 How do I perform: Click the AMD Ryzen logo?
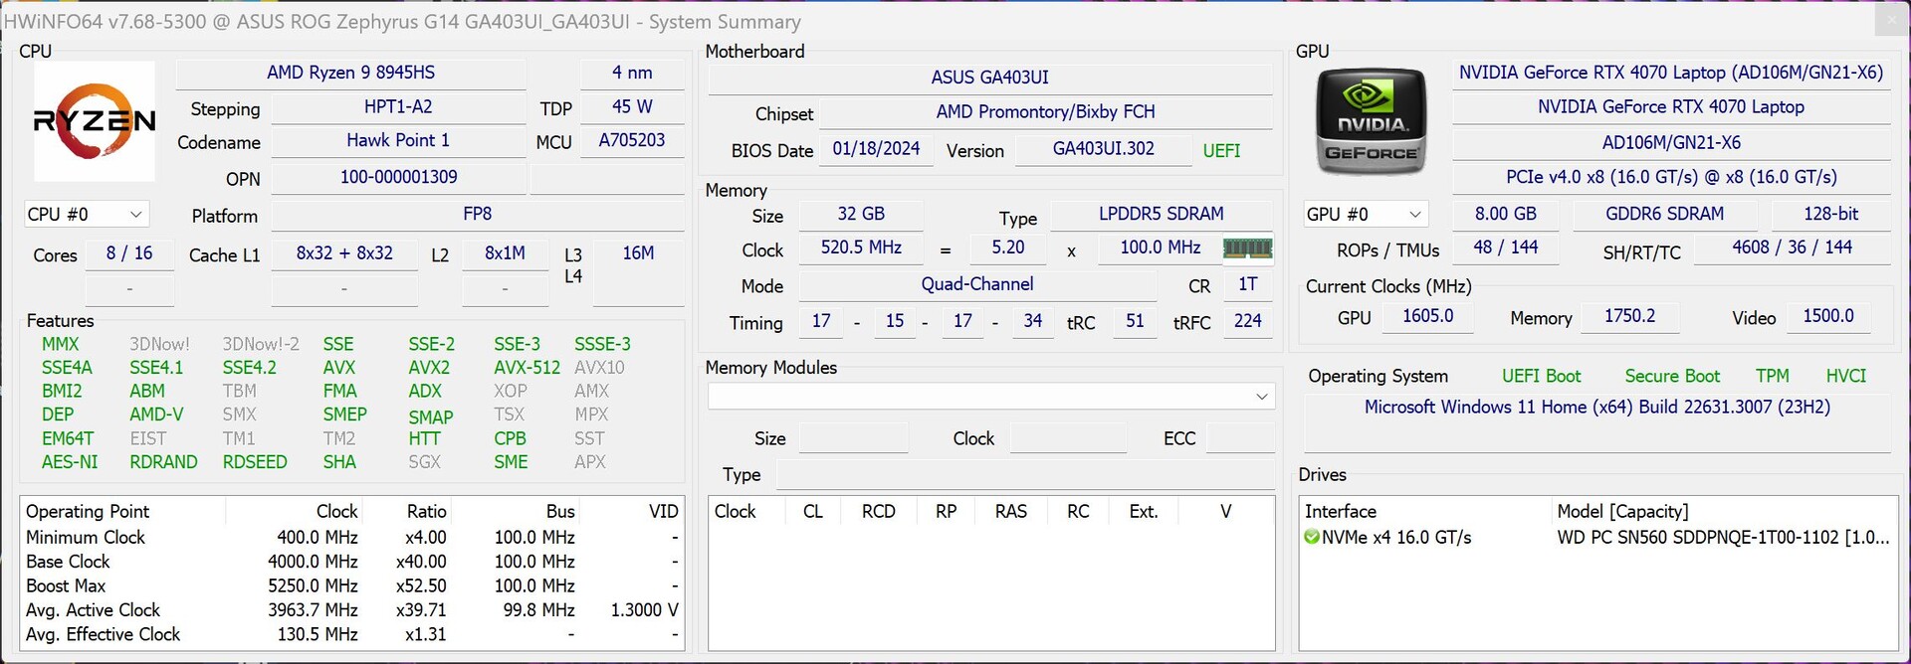point(95,121)
